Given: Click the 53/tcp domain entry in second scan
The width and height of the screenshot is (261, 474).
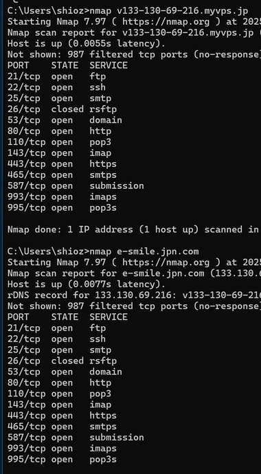Looking at the screenshot, I should tap(65, 372).
